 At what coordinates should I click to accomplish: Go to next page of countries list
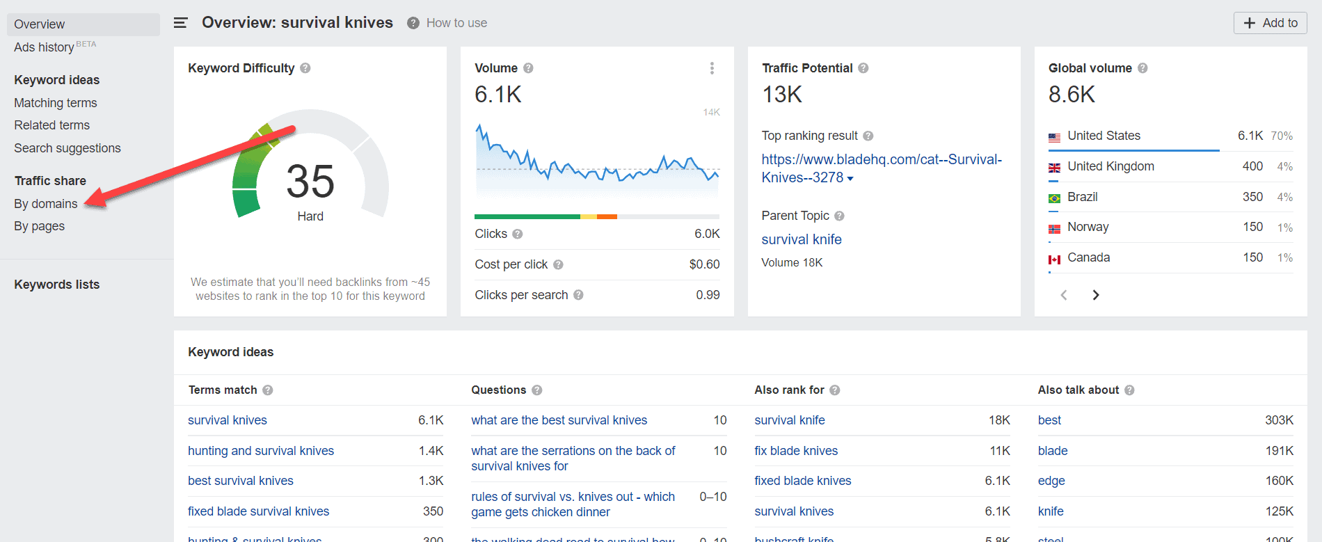pyautogui.click(x=1096, y=295)
